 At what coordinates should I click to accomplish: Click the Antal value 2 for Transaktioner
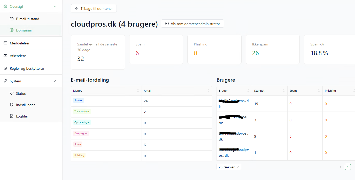pos(145,112)
